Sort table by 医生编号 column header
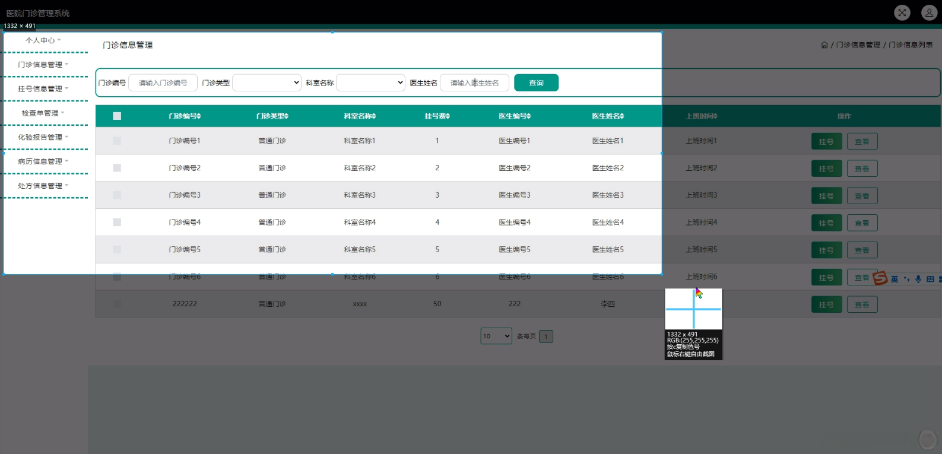The height and width of the screenshot is (454, 942). tap(515, 116)
